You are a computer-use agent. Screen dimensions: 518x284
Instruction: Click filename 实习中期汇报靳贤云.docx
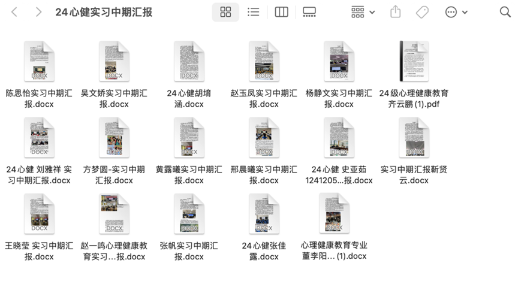pos(414,175)
